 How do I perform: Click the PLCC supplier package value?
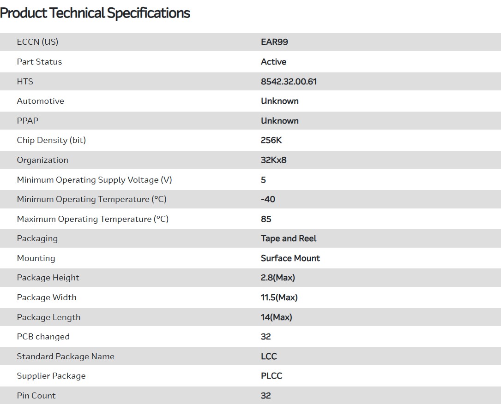point(272,376)
